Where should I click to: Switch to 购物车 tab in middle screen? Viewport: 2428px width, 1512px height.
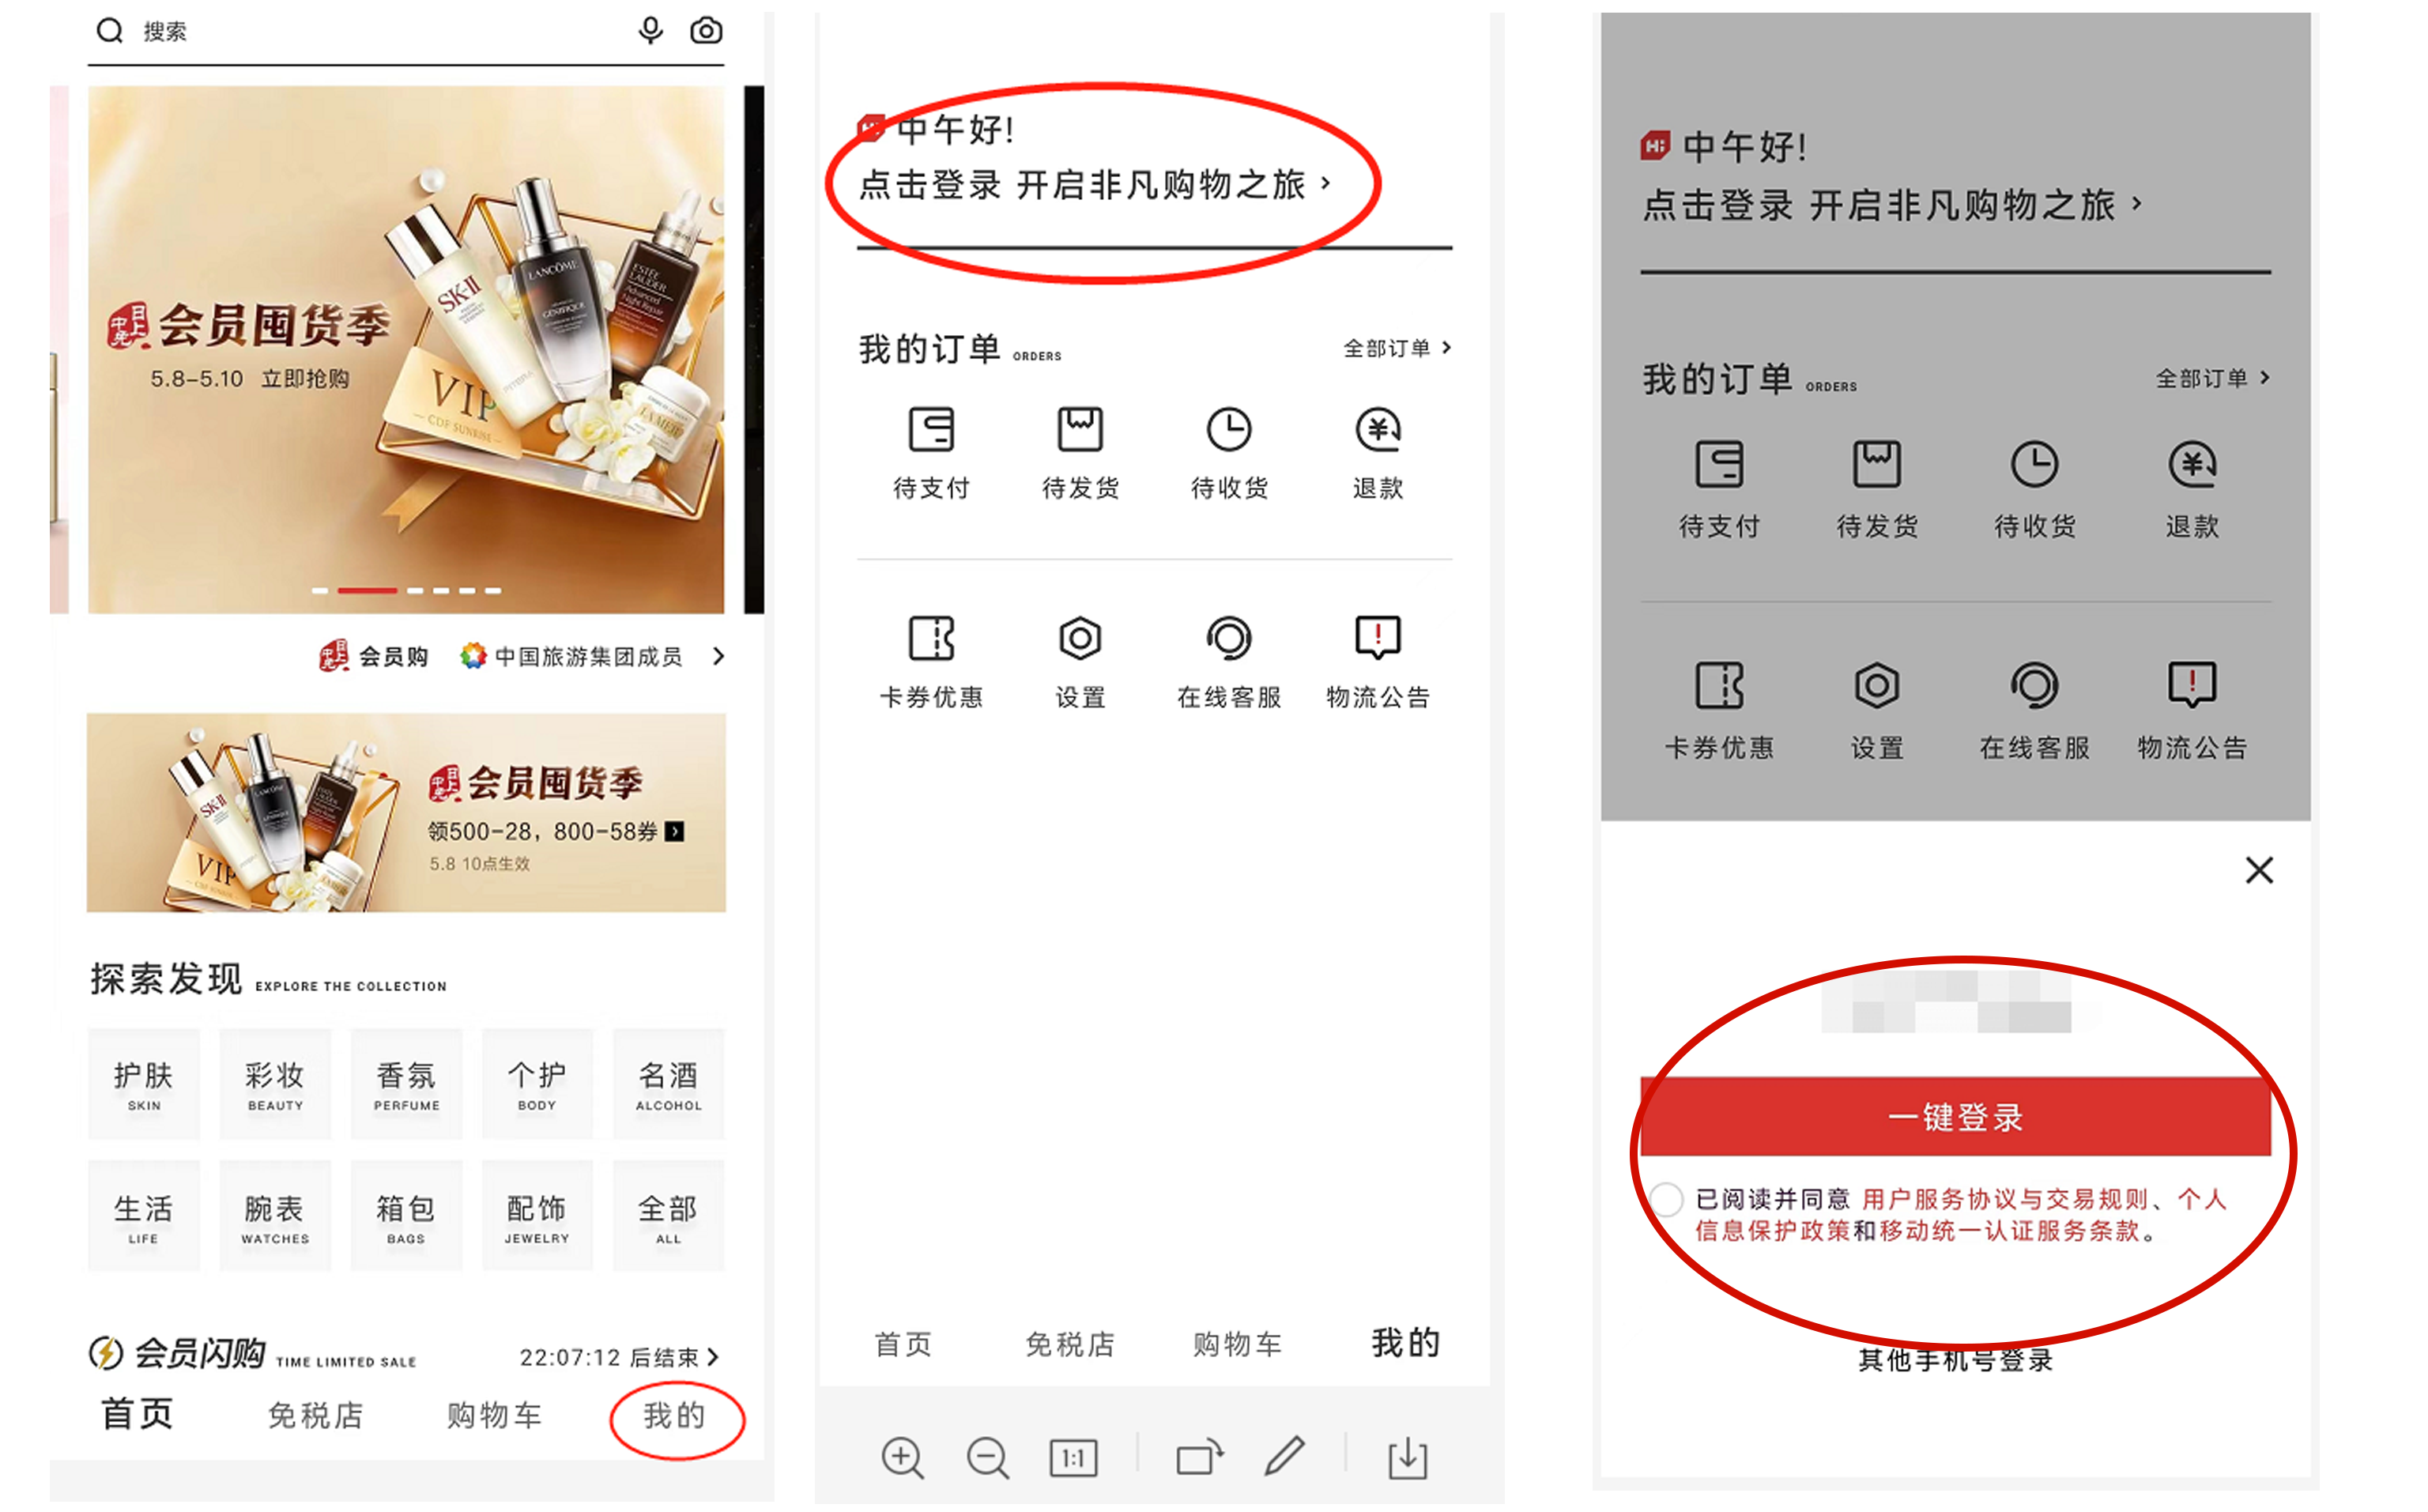point(1237,1344)
